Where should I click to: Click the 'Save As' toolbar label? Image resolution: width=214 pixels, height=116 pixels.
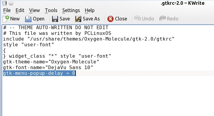[91, 19]
